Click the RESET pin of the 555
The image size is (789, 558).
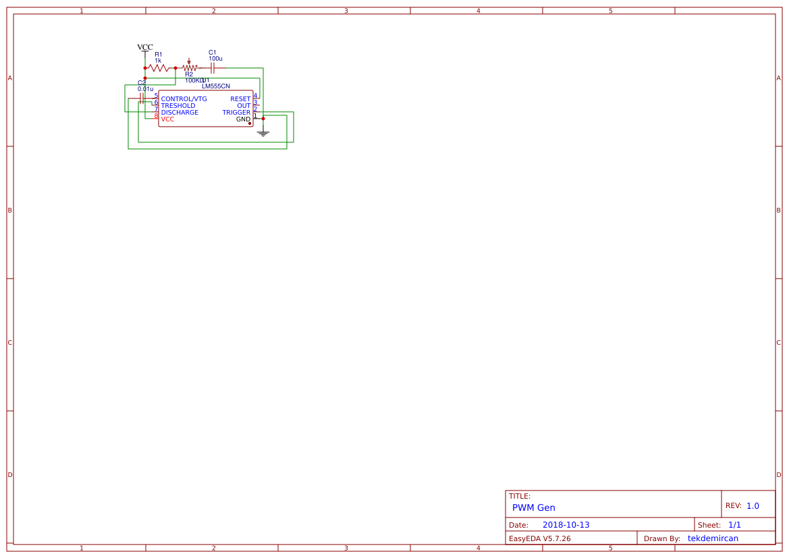click(x=241, y=99)
